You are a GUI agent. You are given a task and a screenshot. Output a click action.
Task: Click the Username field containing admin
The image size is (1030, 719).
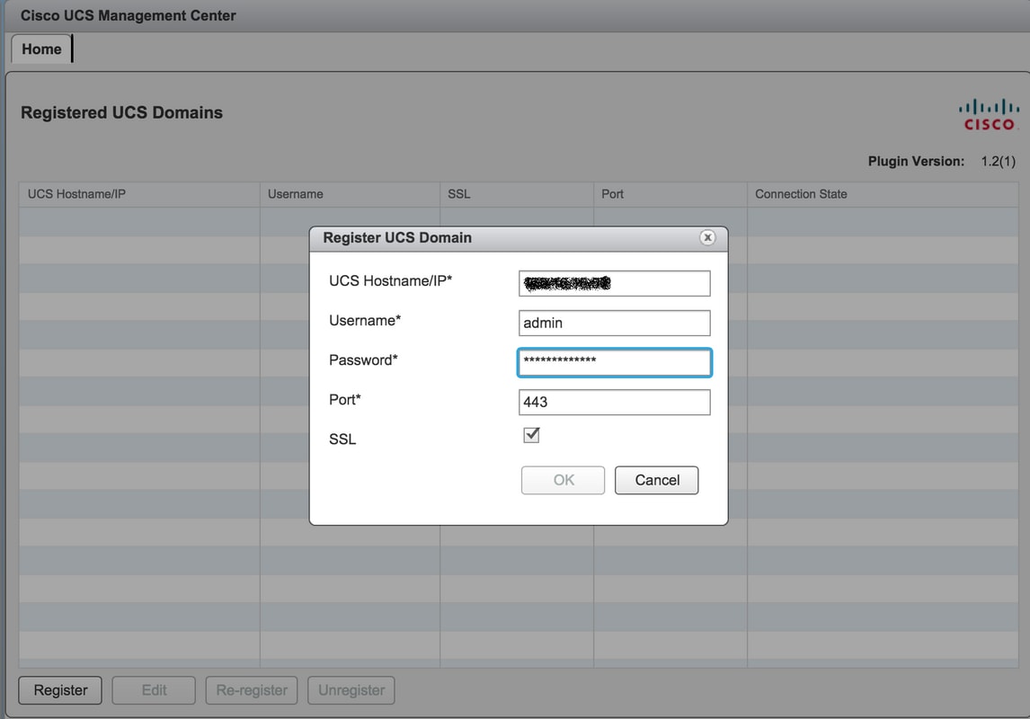pyautogui.click(x=614, y=323)
